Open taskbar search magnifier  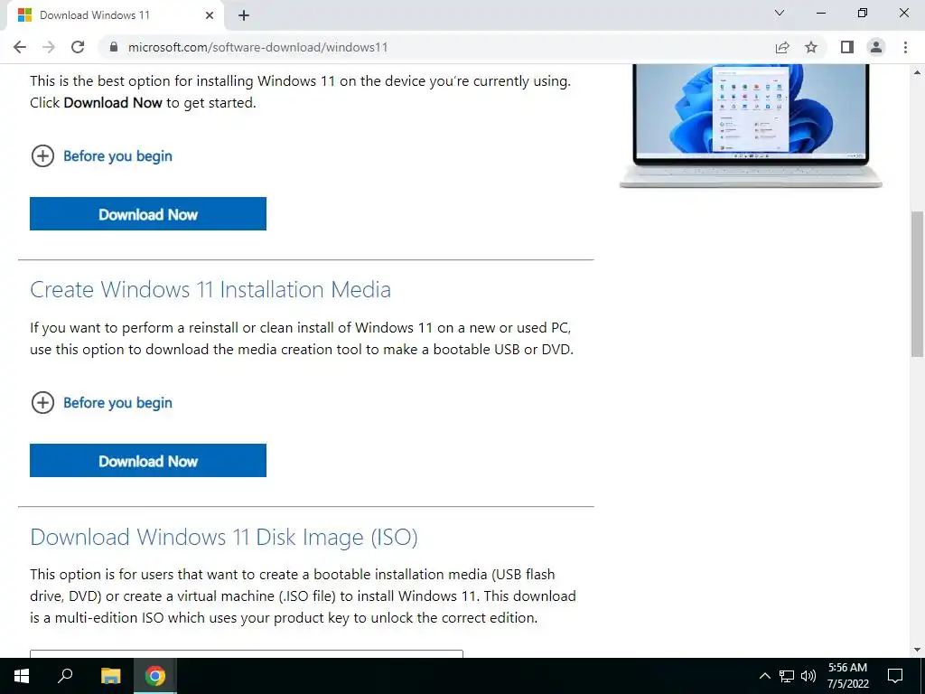point(65,676)
